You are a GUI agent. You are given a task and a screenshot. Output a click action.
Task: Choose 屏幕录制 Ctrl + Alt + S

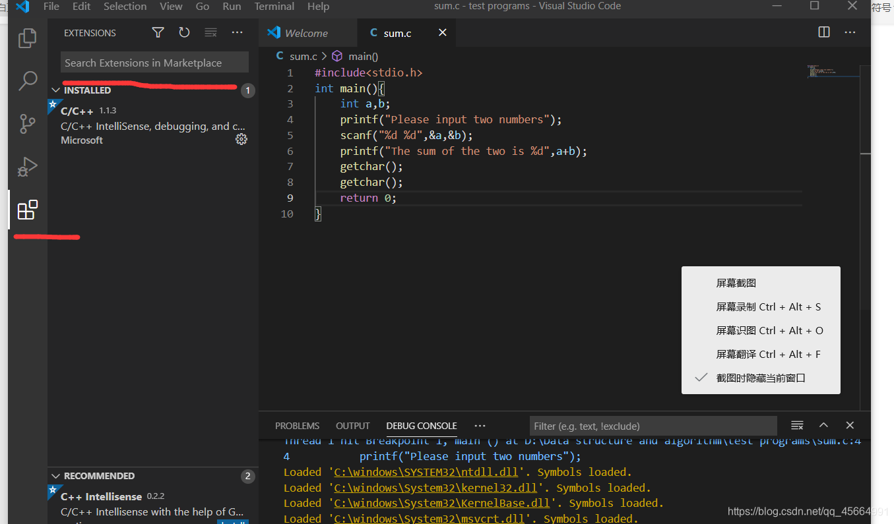tap(761, 306)
